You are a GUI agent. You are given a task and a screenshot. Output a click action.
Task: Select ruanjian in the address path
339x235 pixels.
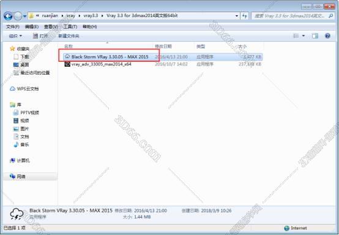(50, 16)
